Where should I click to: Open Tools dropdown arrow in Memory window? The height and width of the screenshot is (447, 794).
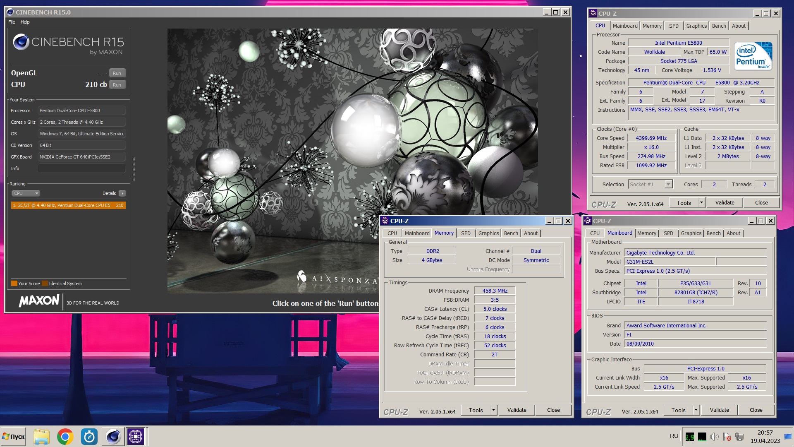coord(493,410)
